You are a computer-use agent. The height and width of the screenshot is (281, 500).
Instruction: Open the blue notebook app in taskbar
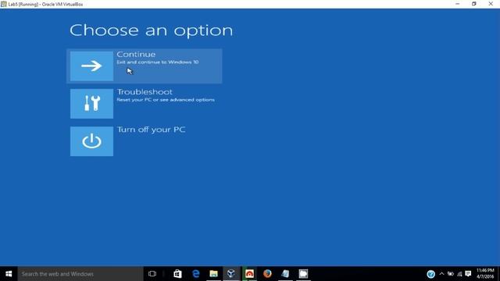[285, 274]
